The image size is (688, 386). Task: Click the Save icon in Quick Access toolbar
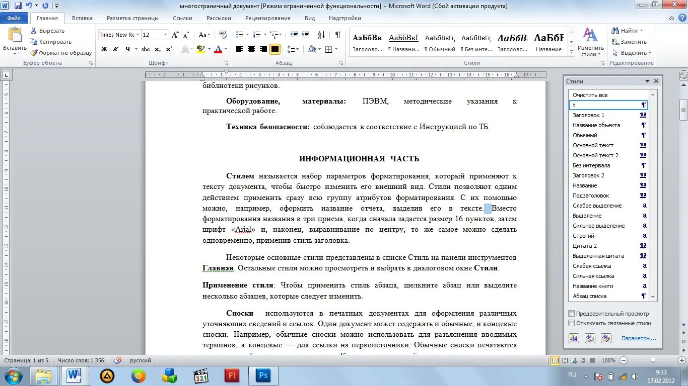click(x=18, y=6)
